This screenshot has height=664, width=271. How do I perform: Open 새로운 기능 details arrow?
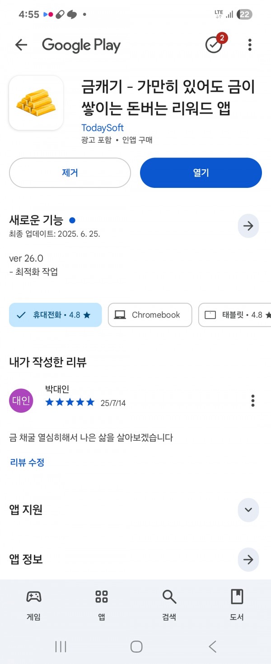tap(248, 226)
